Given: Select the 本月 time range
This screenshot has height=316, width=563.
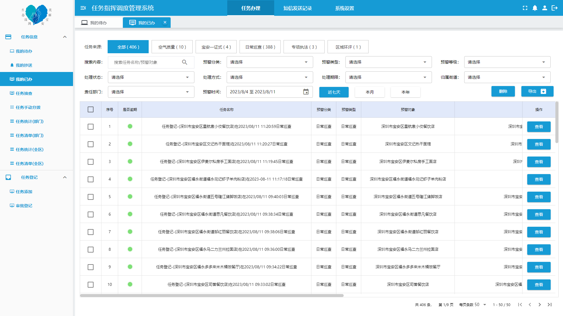Looking at the screenshot, I should (370, 92).
